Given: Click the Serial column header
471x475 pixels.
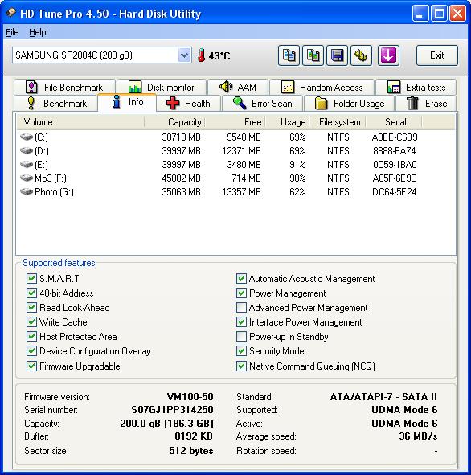Looking at the screenshot, I should (394, 122).
